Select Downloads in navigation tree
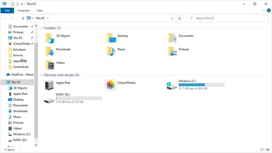 coord(18,111)
